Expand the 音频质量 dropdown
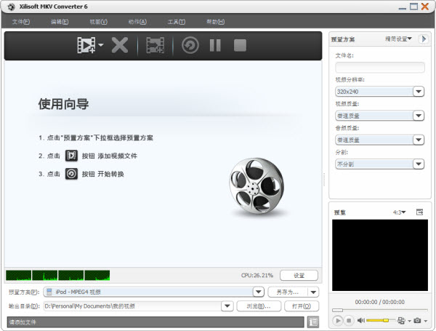This screenshot has width=436, height=331. (419, 140)
